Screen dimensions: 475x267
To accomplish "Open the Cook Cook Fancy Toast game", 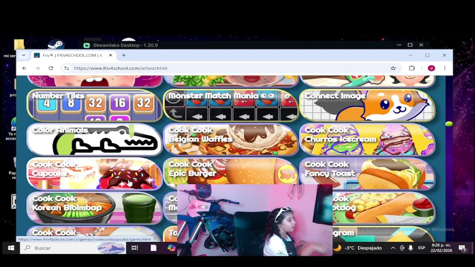I will click(367, 174).
